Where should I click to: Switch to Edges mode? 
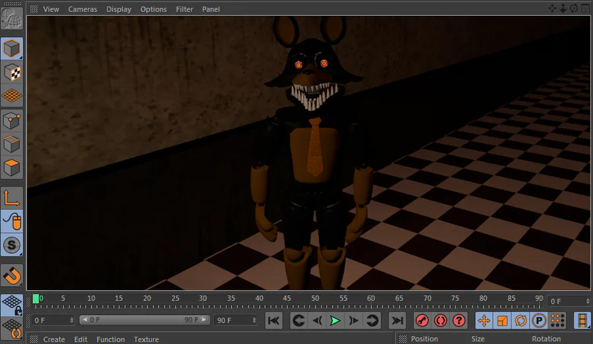tap(12, 144)
